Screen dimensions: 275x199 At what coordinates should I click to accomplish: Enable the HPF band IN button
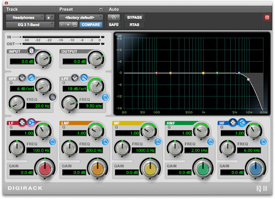click(x=52, y=97)
